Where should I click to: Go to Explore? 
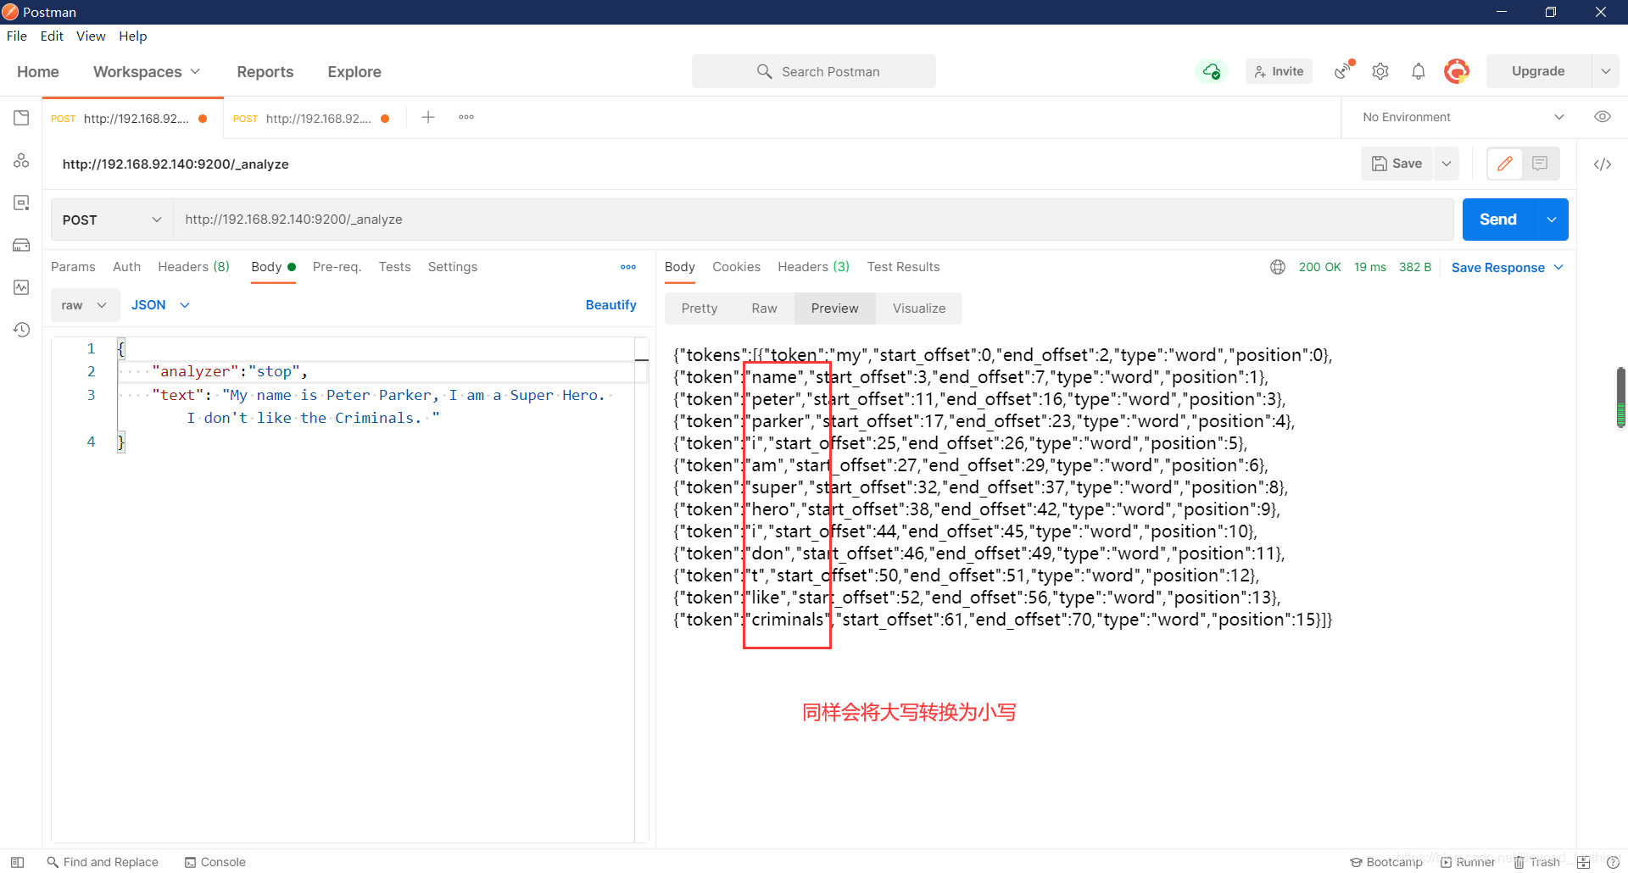click(354, 72)
